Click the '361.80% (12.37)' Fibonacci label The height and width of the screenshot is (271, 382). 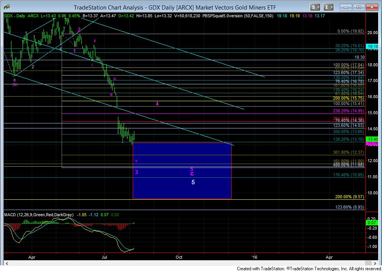tap(349, 153)
